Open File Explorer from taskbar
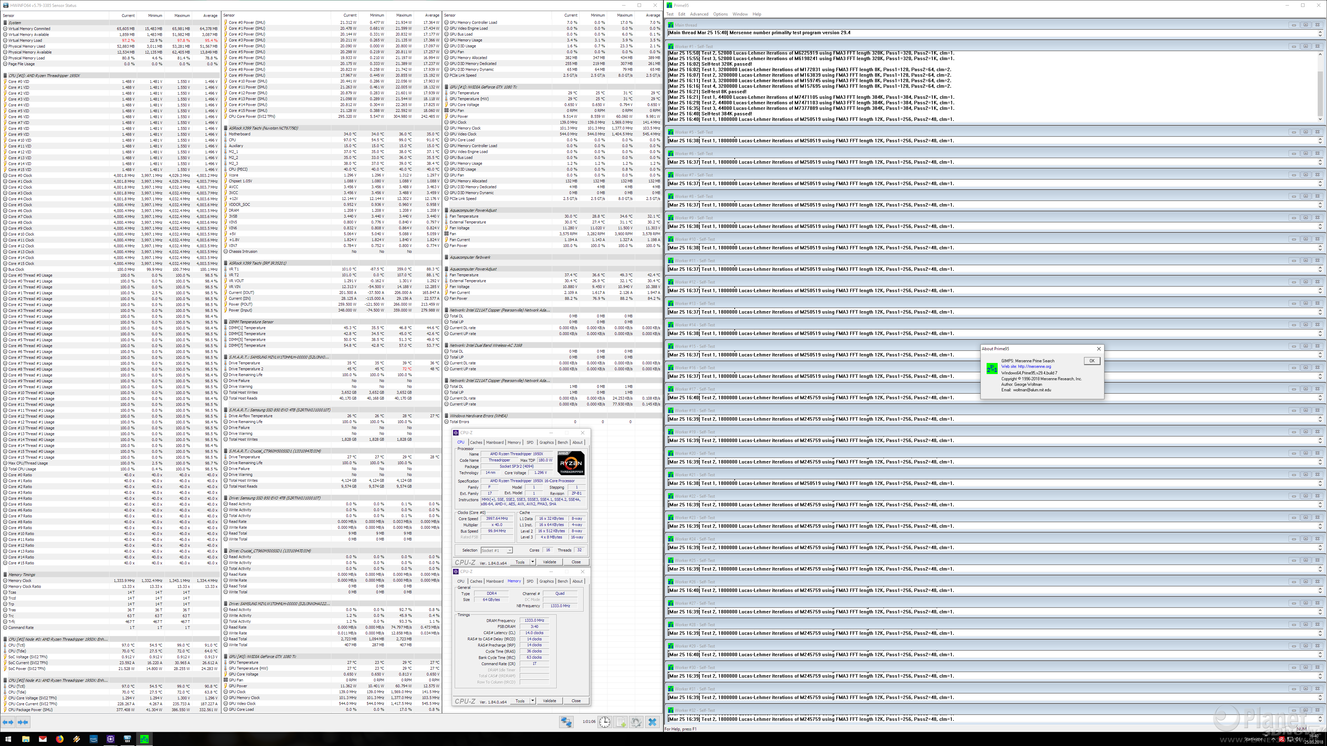 click(26, 739)
